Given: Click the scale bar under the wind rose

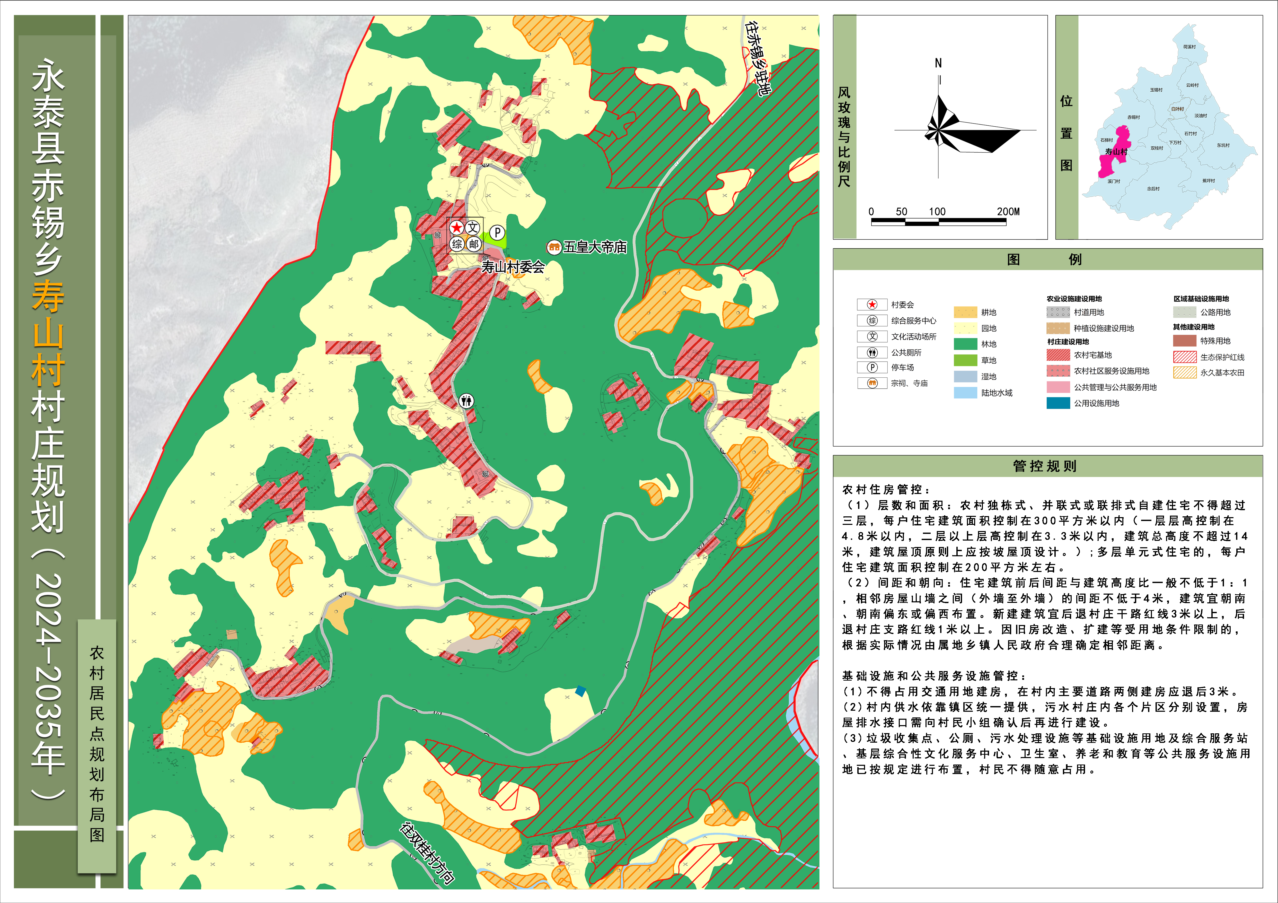Looking at the screenshot, I should [x=938, y=222].
